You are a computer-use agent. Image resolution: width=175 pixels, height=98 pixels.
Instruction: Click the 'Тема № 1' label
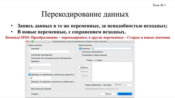coord(159,5)
